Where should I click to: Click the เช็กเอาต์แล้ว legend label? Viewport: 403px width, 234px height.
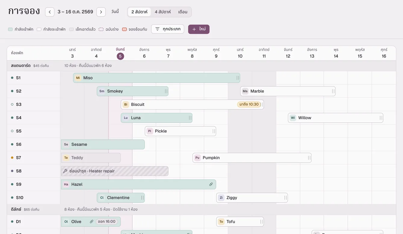86,29
